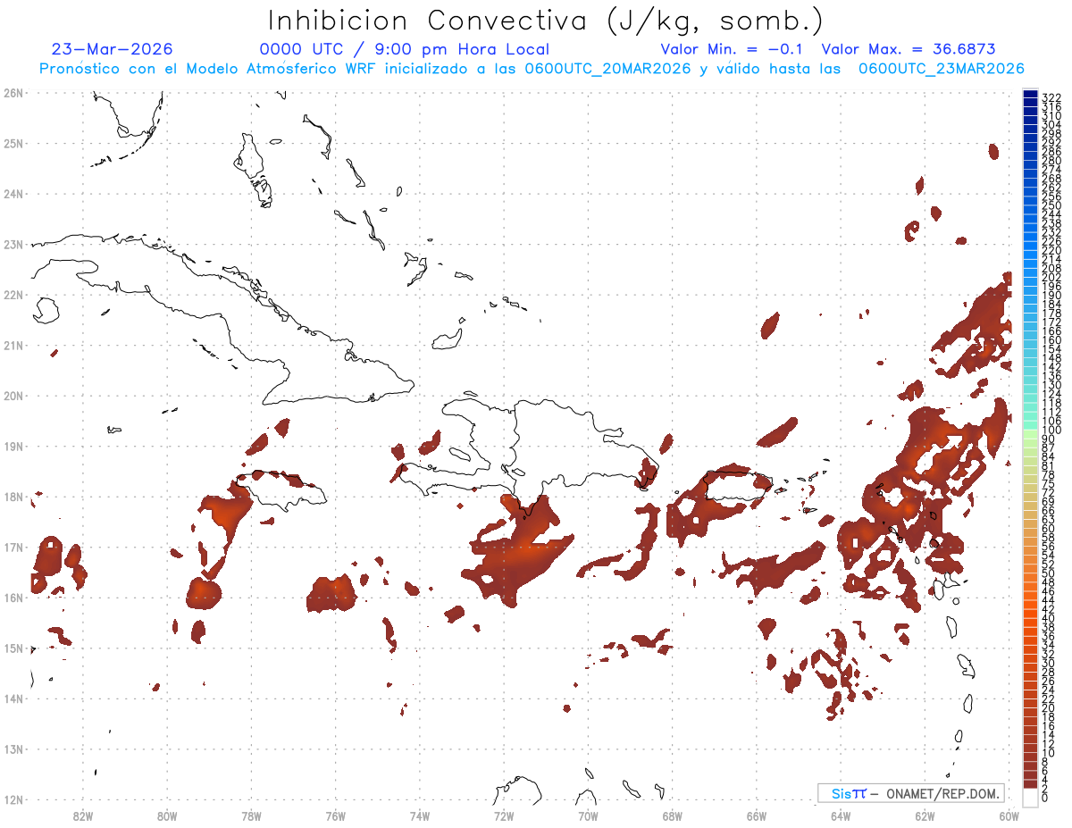Screen dimensions: 1072x828
Task: Click the SisPI - ONAMET/REP.DOM. credit box
Action: point(911,793)
